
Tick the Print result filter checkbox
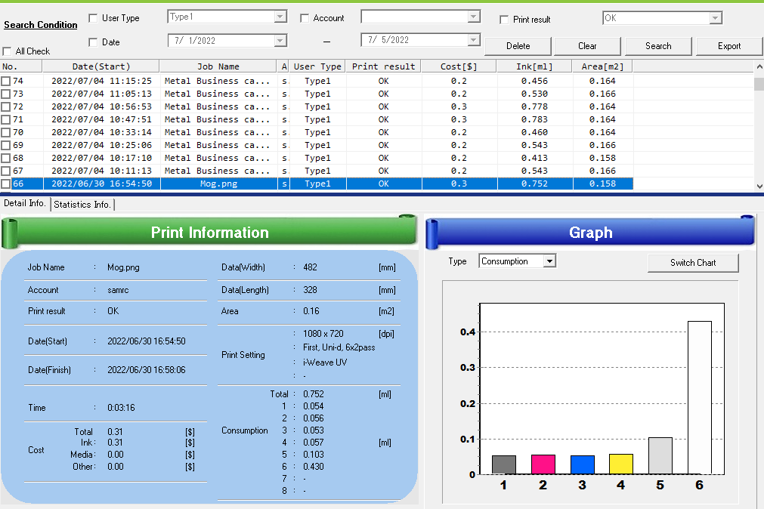tap(504, 20)
